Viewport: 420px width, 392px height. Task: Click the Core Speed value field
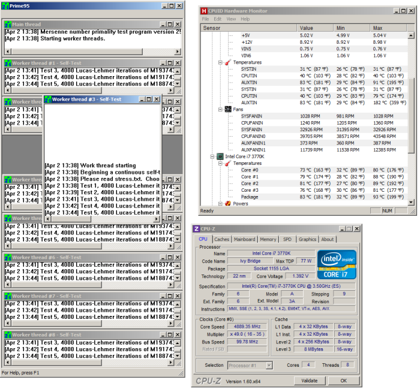[247, 327]
